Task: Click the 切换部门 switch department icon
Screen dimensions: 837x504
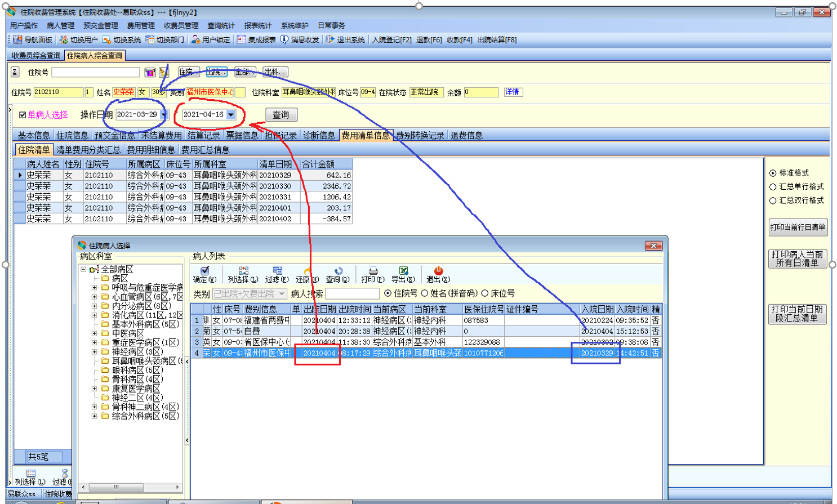Action: point(150,39)
